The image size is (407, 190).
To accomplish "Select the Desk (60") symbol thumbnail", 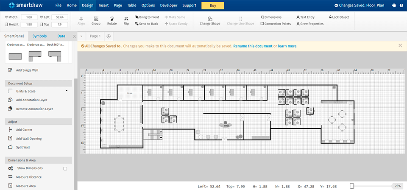I will point(55,56).
